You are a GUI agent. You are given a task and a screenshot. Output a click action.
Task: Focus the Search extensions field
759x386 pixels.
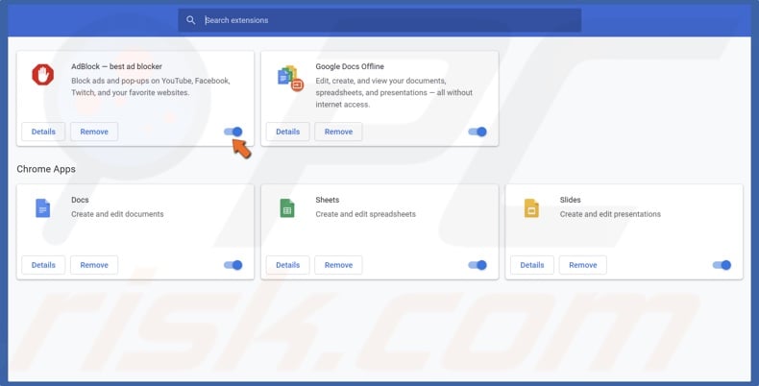coord(379,20)
